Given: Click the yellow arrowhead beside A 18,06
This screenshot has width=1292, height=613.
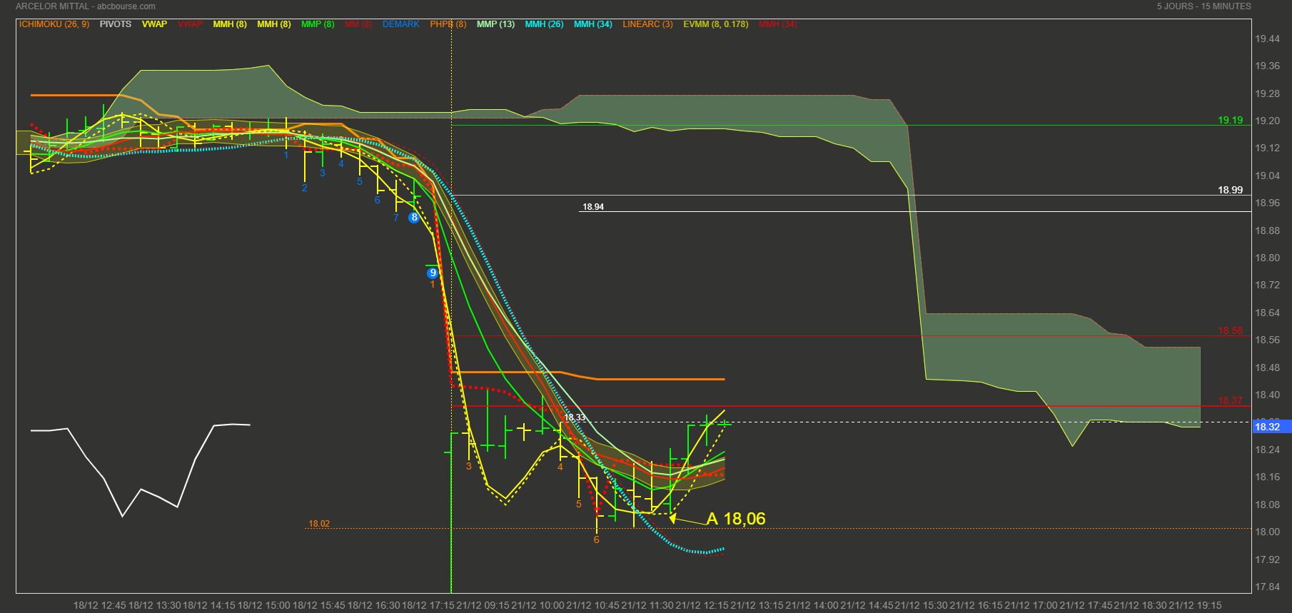Looking at the screenshot, I should point(672,518).
